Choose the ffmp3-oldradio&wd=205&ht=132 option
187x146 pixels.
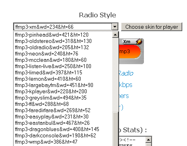[63, 47]
